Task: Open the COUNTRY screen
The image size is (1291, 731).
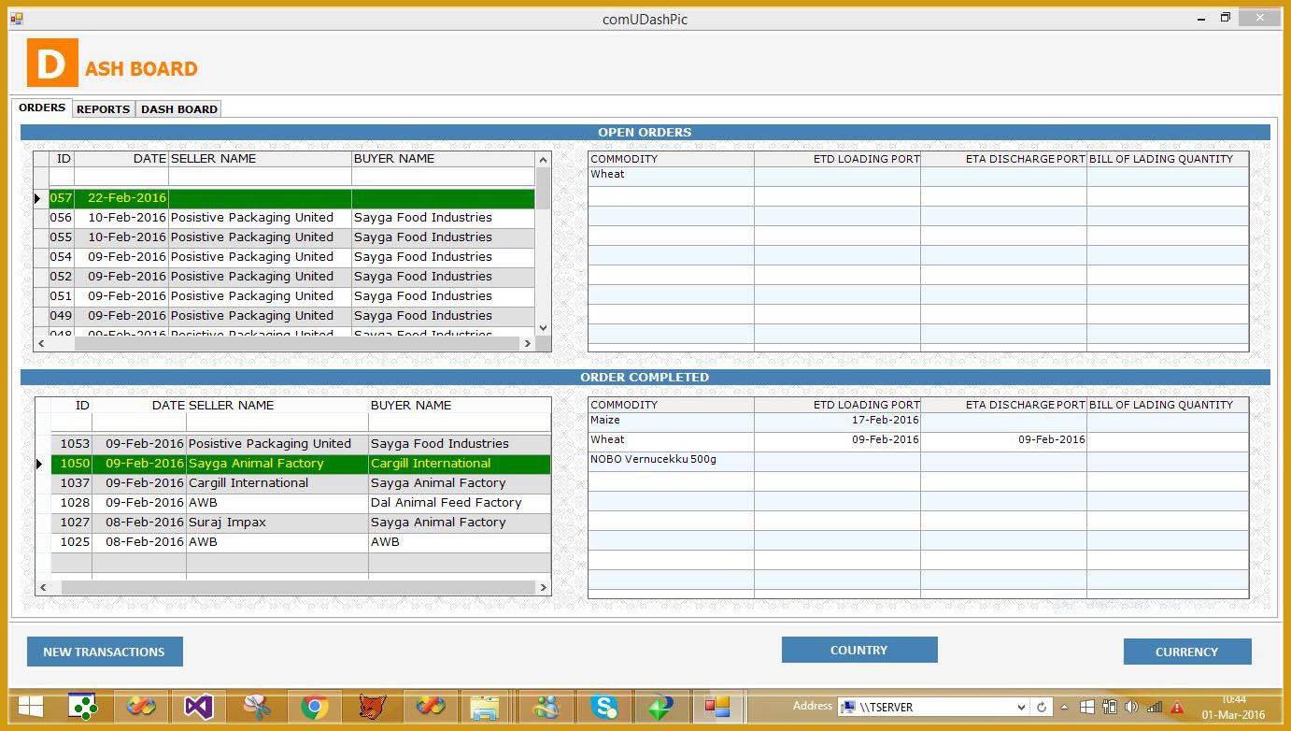Action: point(858,649)
